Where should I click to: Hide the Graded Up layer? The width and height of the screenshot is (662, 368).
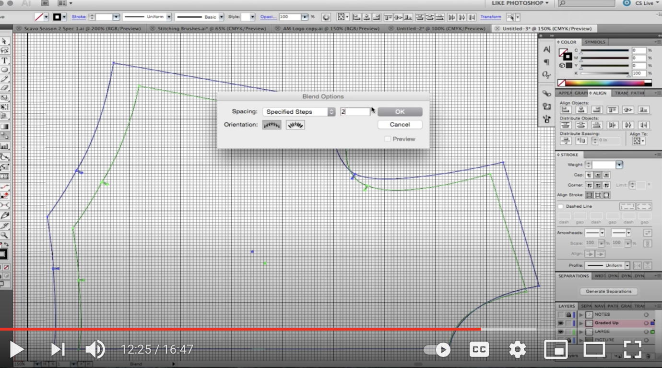tap(560, 323)
